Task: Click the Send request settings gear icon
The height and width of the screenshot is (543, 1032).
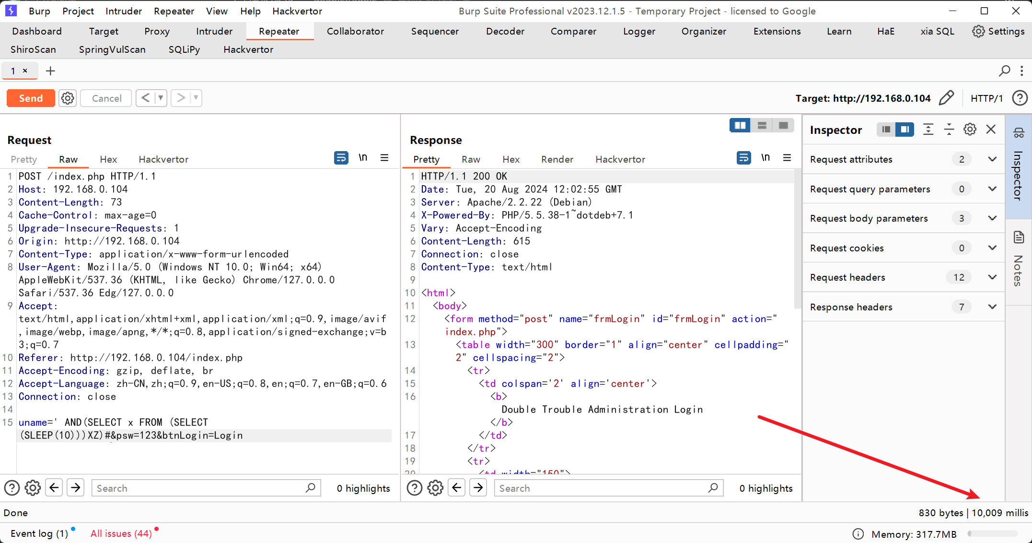Action: pyautogui.click(x=68, y=98)
